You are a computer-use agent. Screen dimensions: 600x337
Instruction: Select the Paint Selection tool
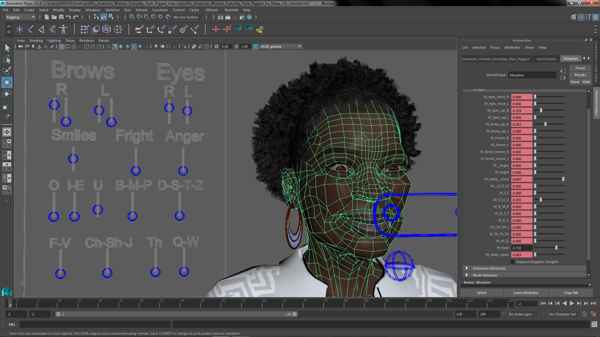pyautogui.click(x=7, y=71)
